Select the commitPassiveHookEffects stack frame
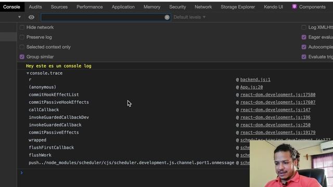The image size is (333, 187). (59, 102)
